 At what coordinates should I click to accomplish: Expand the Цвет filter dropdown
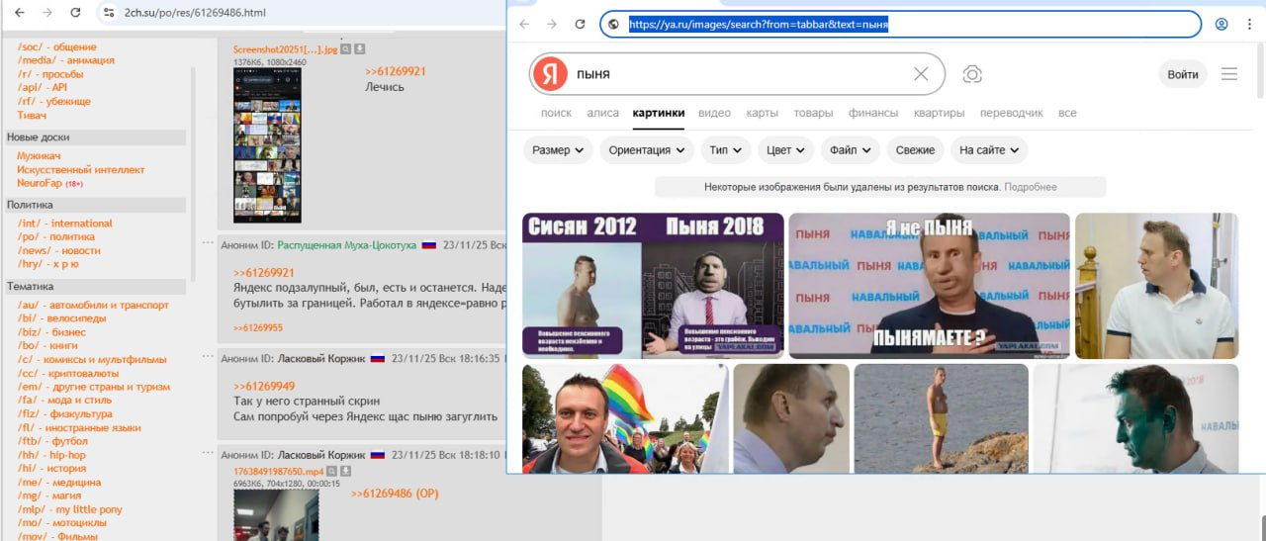(786, 150)
